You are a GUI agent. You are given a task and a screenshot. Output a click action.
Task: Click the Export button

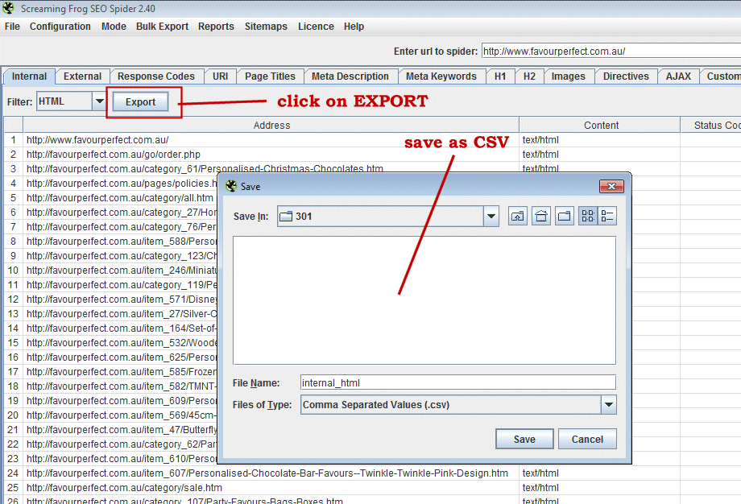pyautogui.click(x=140, y=102)
